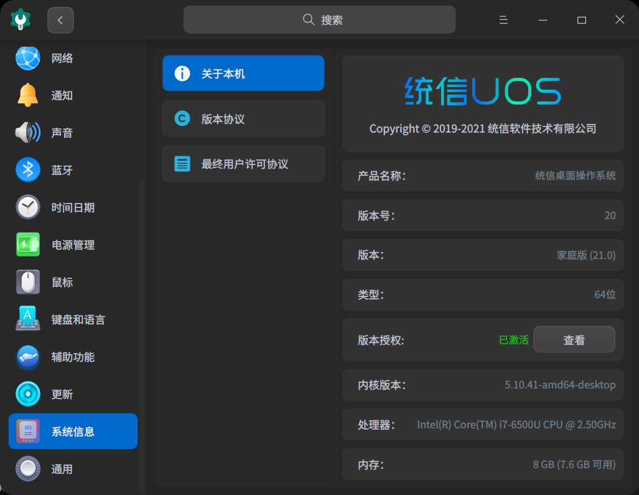
Task: Click the version number value 20
Action: point(610,215)
